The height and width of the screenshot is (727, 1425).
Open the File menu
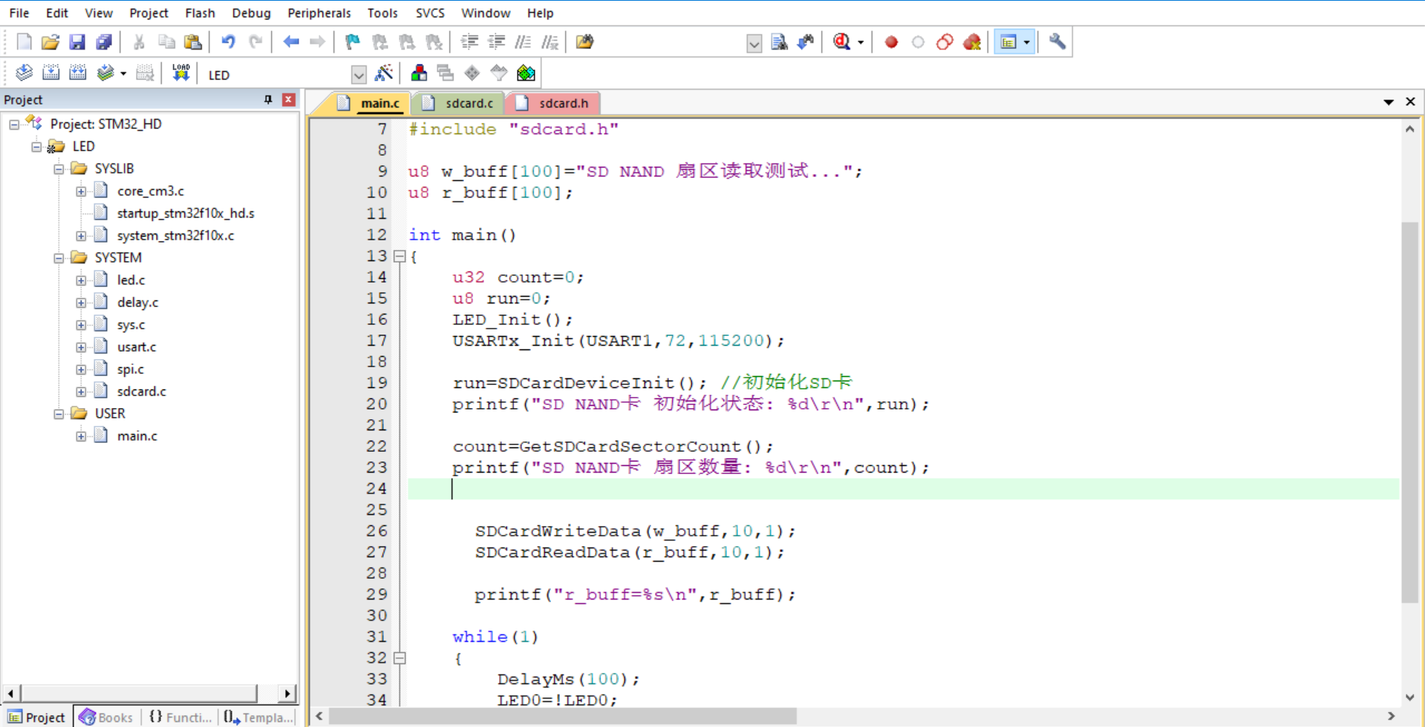tap(19, 13)
